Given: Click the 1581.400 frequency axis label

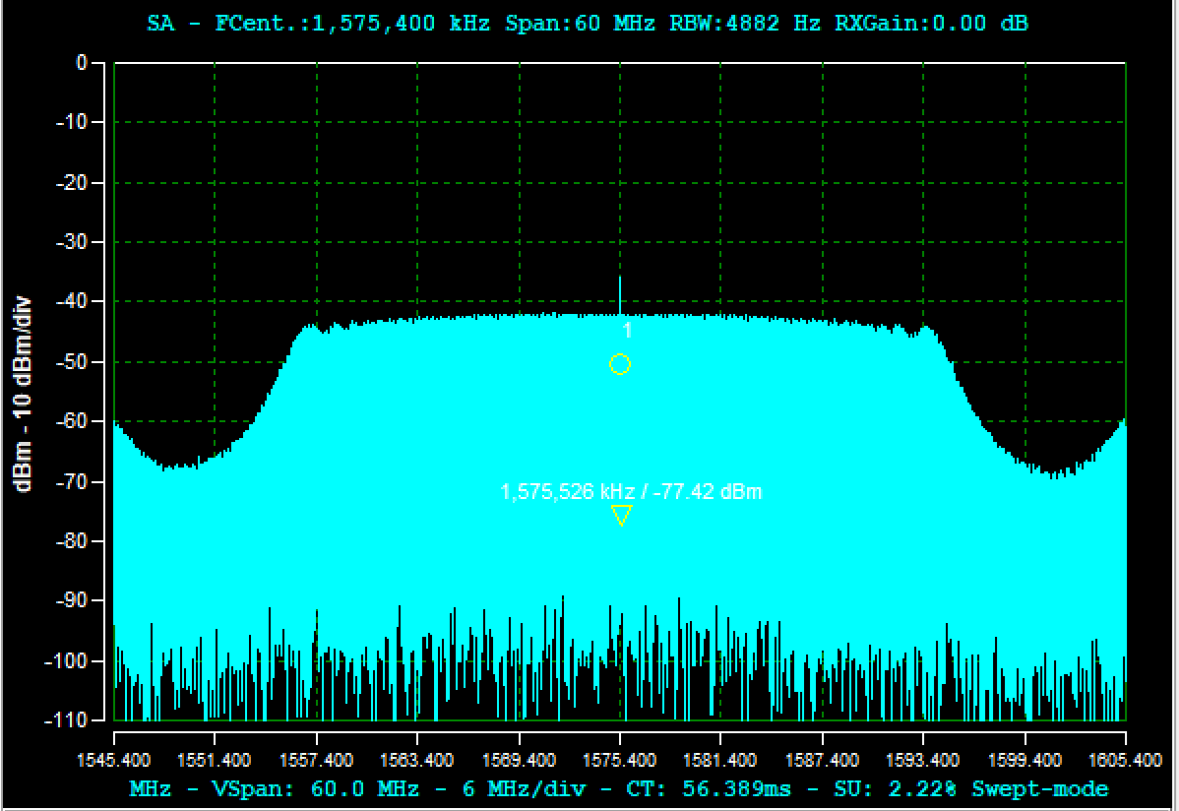Looking at the screenshot, I should pos(720,760).
